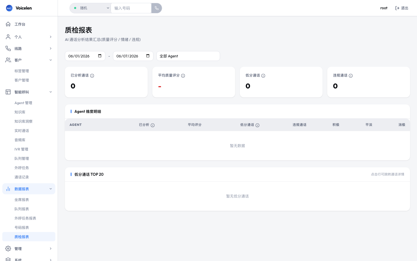Click the 智能呼叫 layout icon
417x261 pixels.
[x=8, y=92]
